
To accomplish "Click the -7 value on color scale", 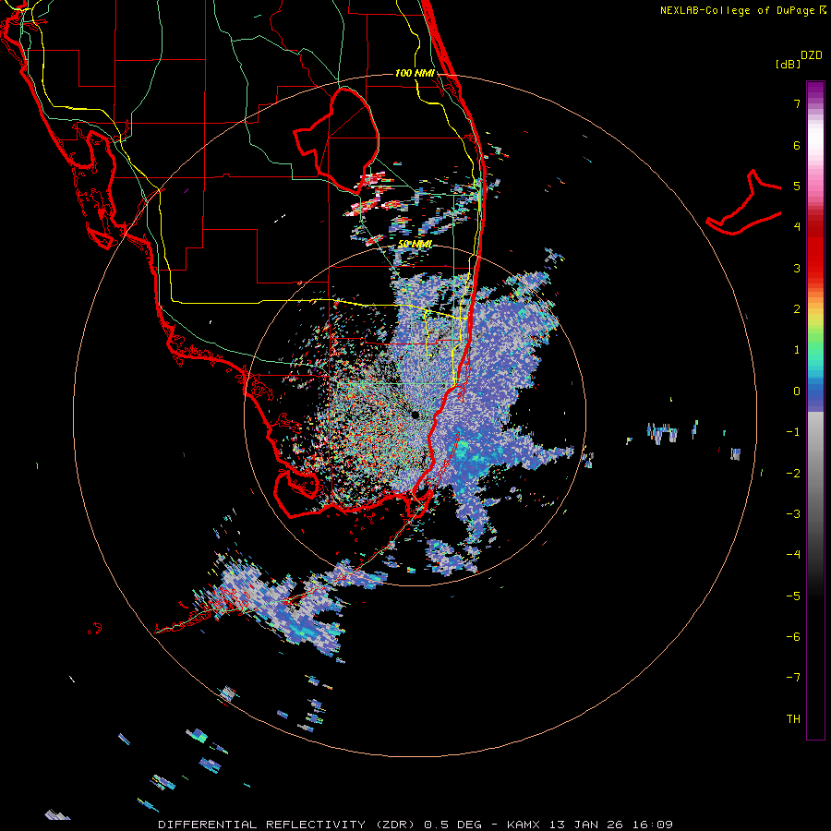I will (793, 678).
